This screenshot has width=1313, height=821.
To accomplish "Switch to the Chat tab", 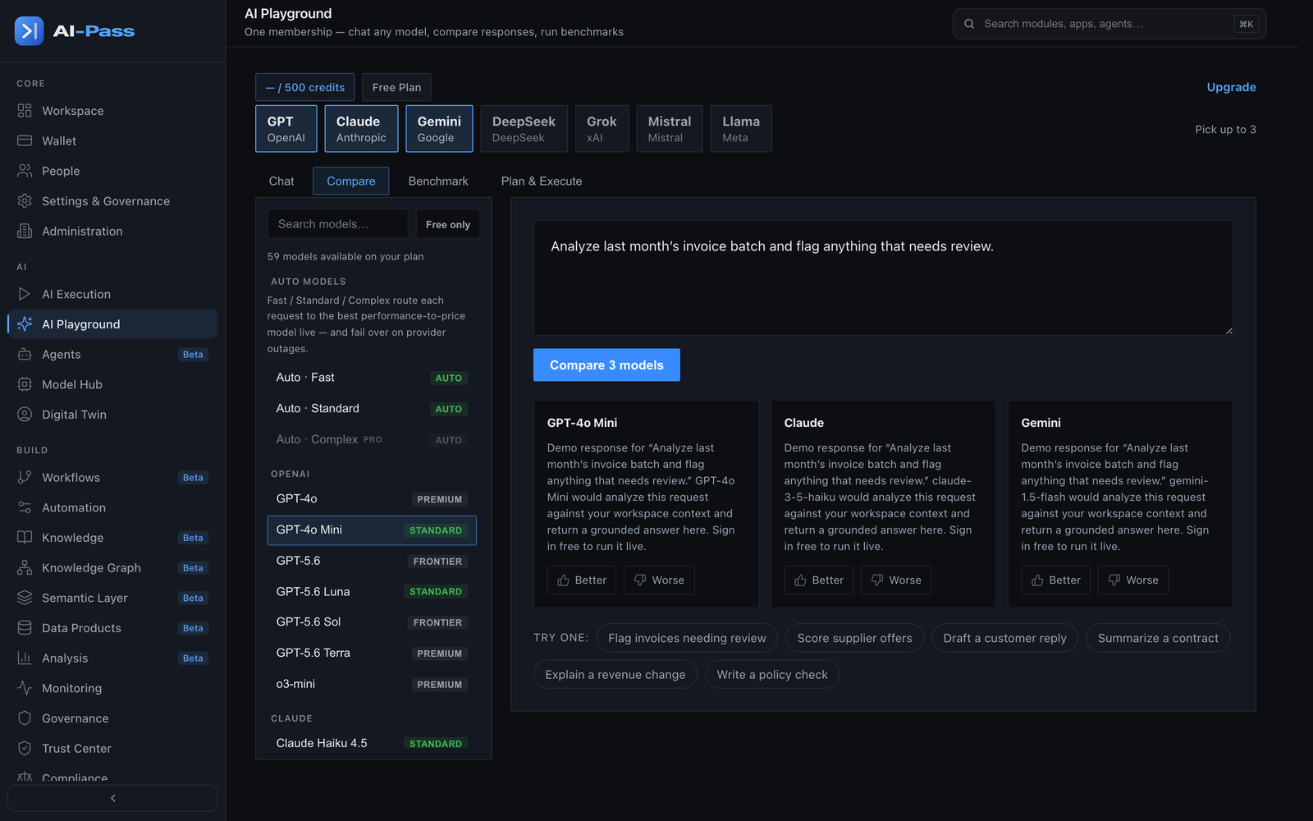I will point(281,181).
